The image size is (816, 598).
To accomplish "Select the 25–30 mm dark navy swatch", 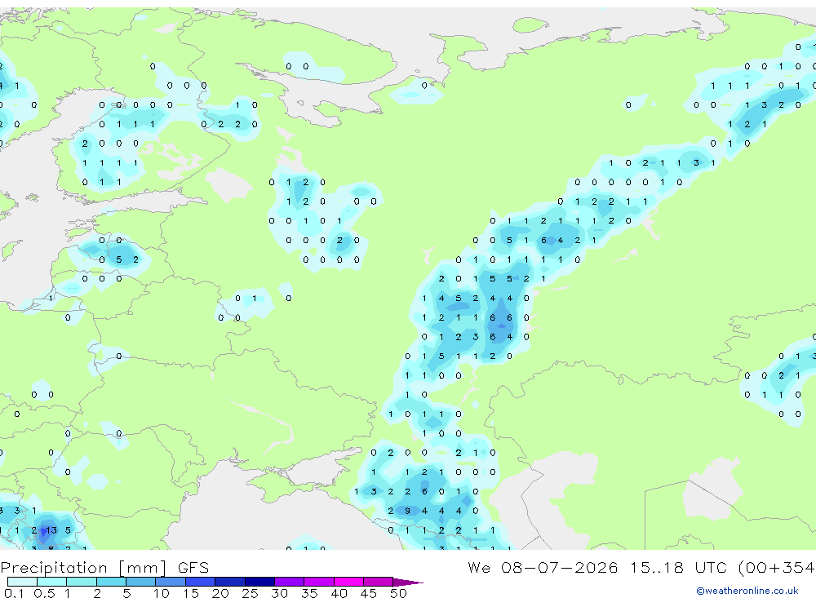I will 259,582.
